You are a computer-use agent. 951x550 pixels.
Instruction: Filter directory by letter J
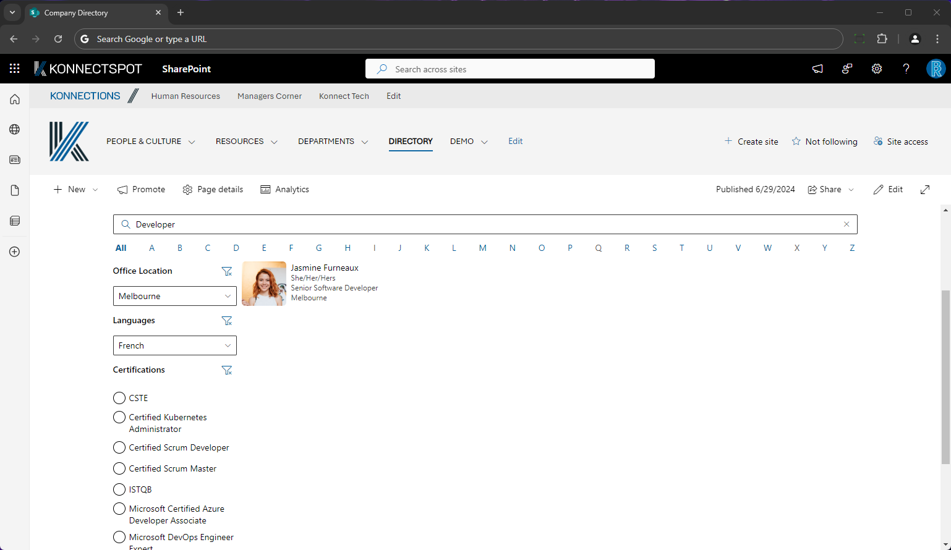tap(400, 248)
